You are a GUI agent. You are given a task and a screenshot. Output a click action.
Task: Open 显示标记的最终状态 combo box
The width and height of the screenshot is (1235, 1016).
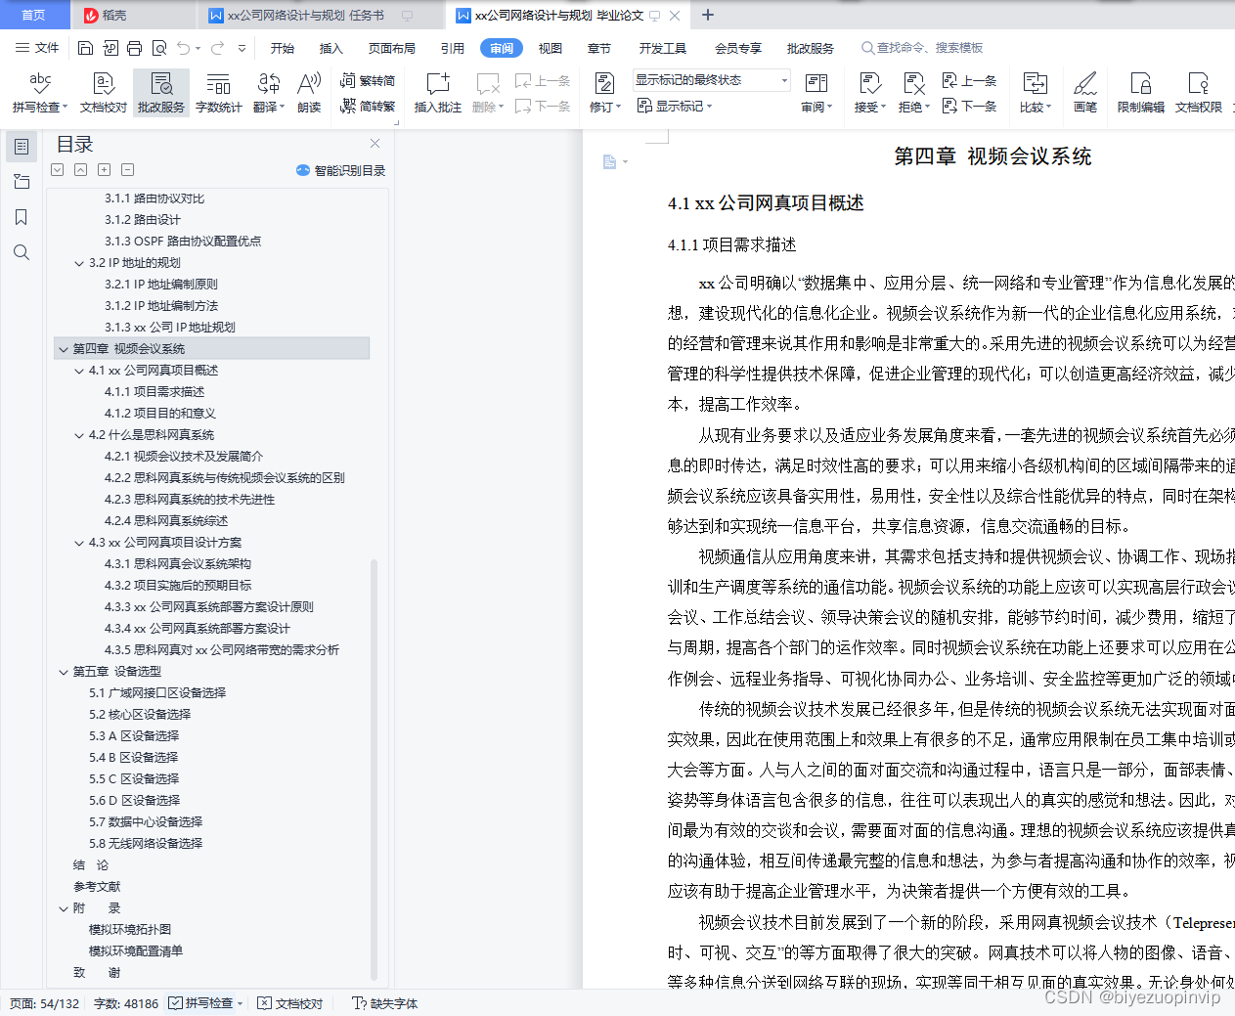pyautogui.click(x=712, y=80)
